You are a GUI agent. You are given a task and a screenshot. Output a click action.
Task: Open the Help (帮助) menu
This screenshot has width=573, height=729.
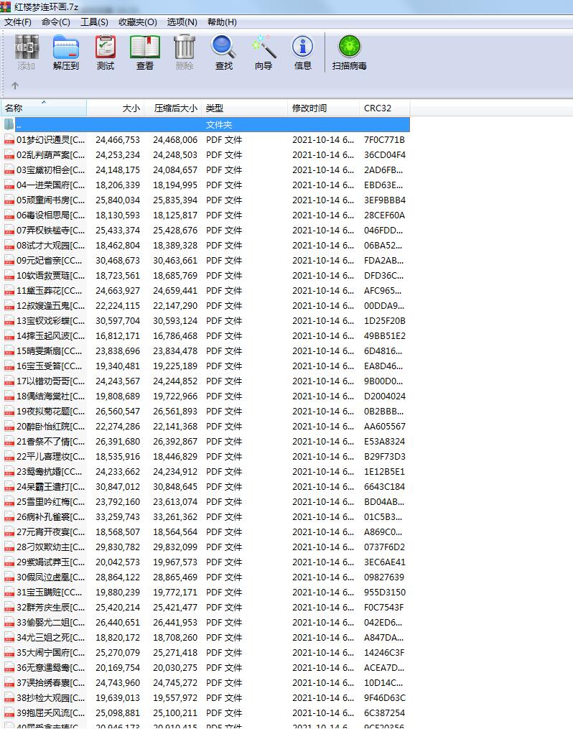coord(222,22)
